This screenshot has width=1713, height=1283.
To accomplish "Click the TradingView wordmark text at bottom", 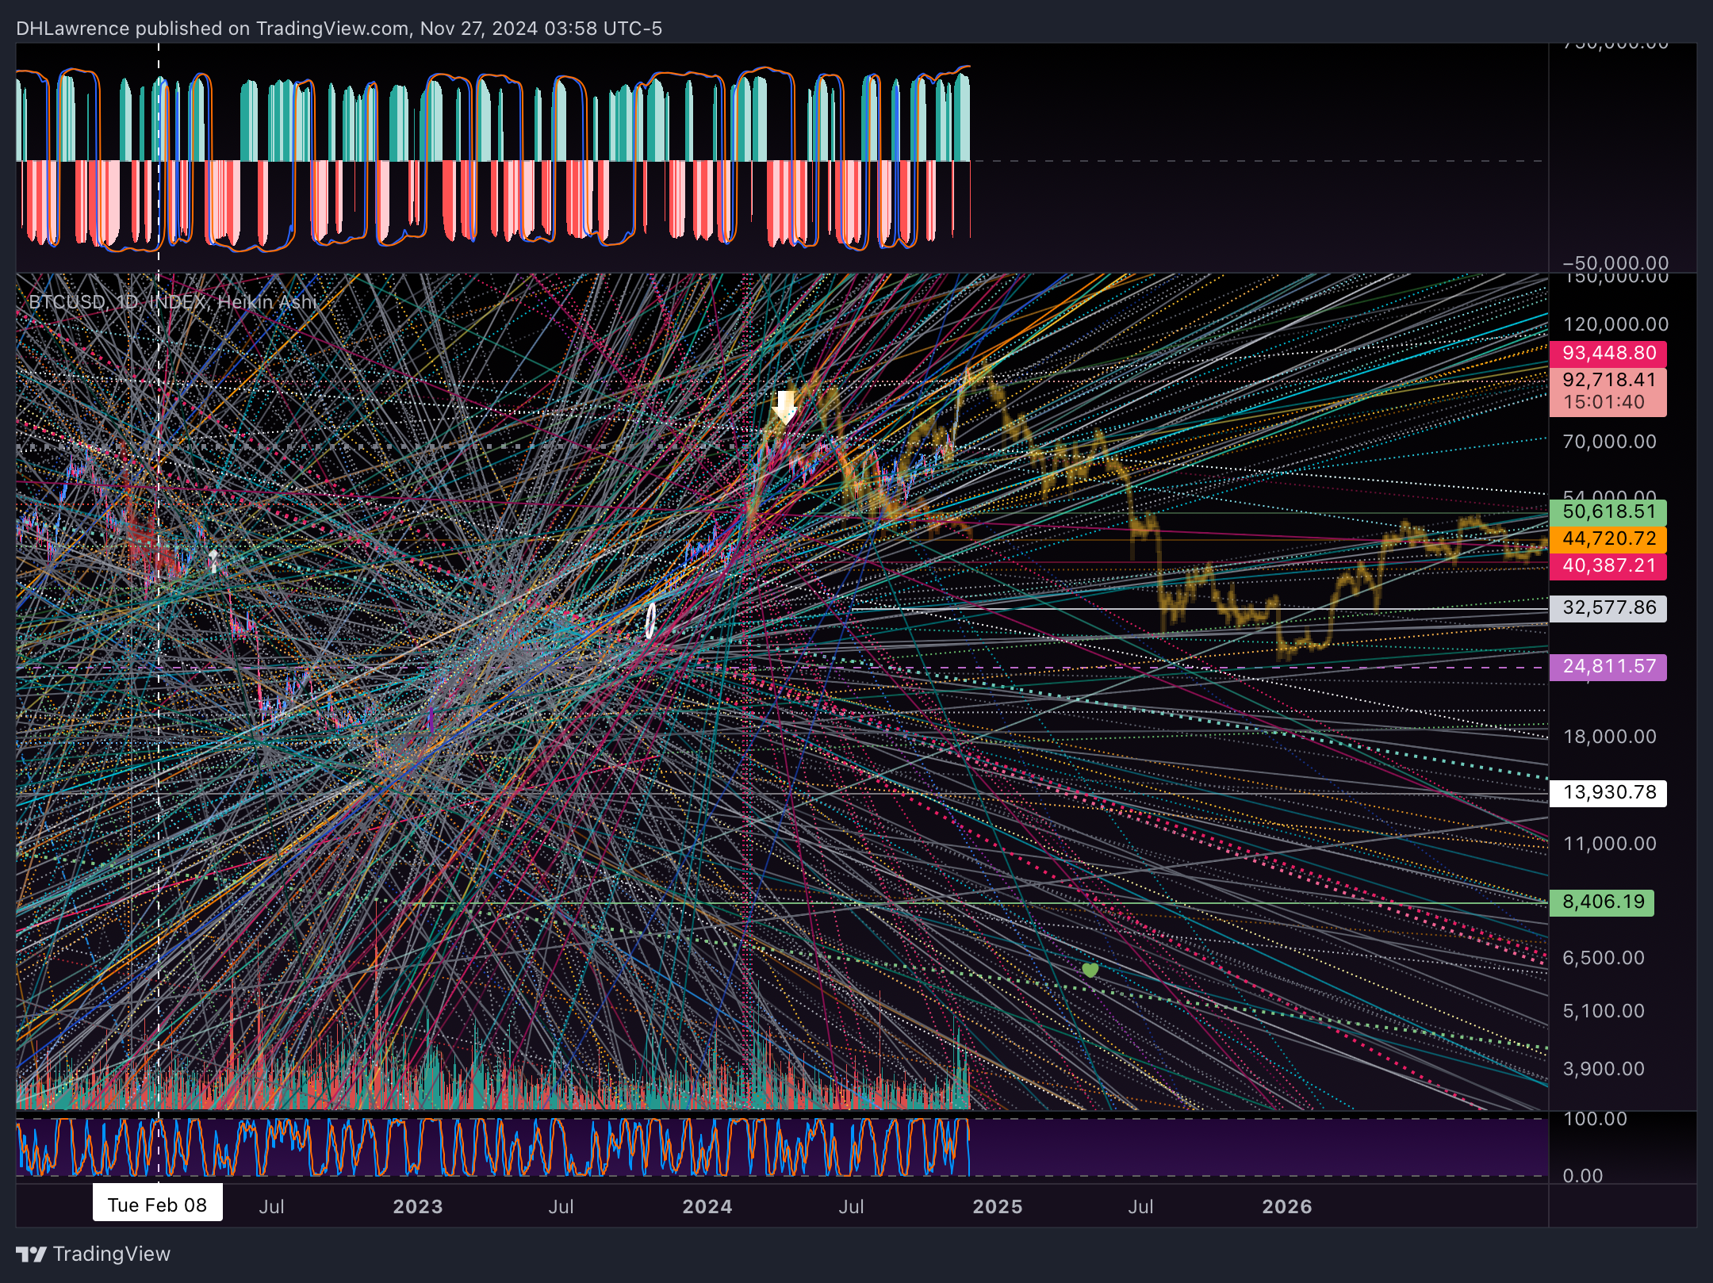I will click(x=112, y=1254).
